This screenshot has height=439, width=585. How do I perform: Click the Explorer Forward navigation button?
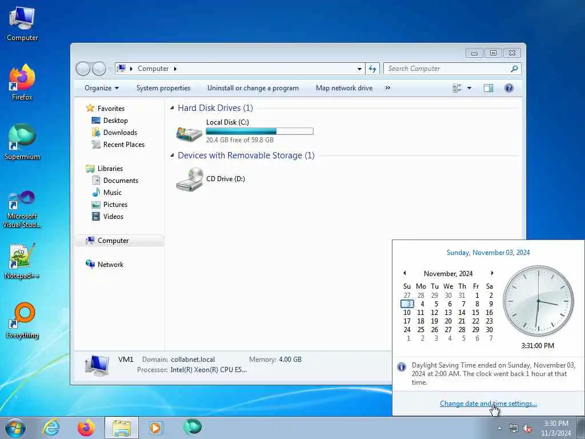99,69
